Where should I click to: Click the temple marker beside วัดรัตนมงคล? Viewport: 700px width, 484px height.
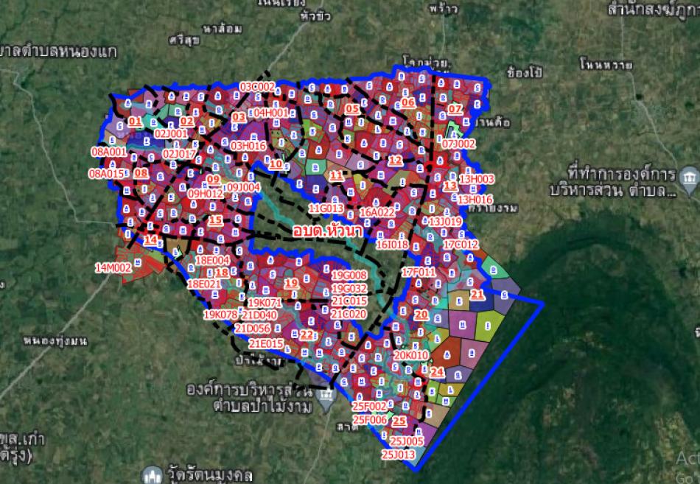tap(153, 474)
